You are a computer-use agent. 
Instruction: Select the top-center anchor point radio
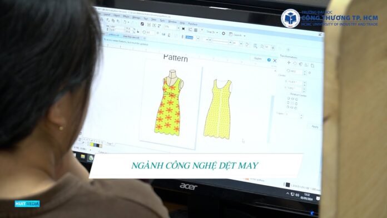pos(292,99)
